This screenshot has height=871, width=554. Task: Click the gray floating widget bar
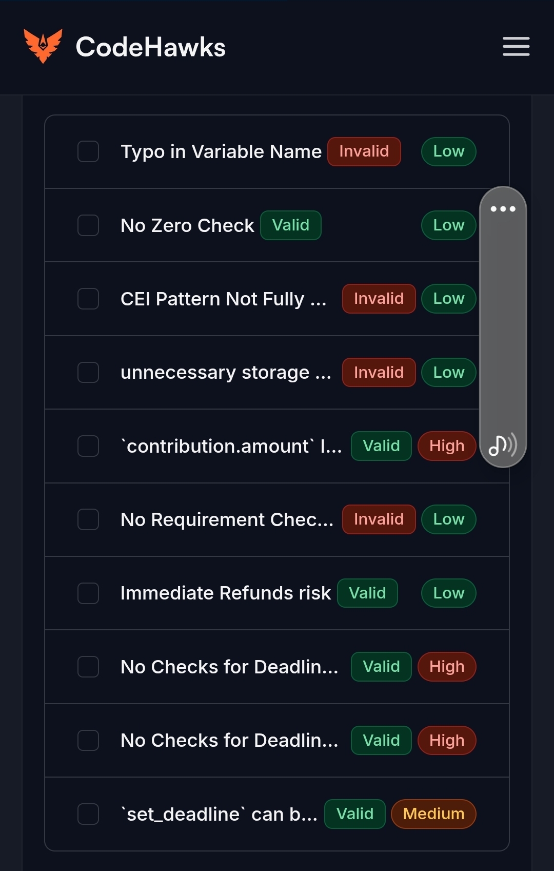pyautogui.click(x=503, y=327)
